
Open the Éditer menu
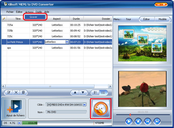click(x=19, y=12)
